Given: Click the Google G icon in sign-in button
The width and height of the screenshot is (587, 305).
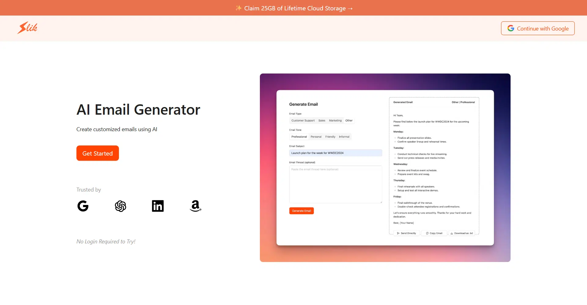Looking at the screenshot, I should click(x=511, y=28).
